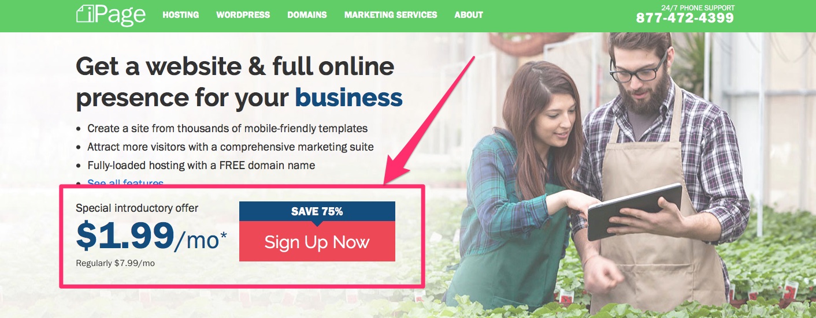Click the Sign Up Now button
This screenshot has height=318, width=816.
[x=317, y=241]
